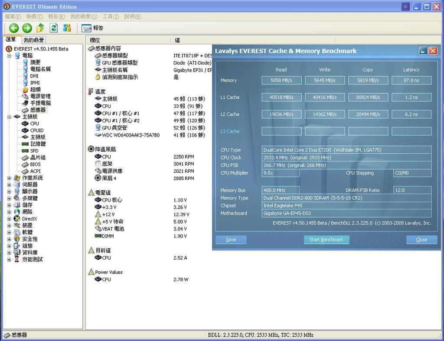Click the 值 column header
The width and height of the screenshot is (444, 341).
(253, 40)
